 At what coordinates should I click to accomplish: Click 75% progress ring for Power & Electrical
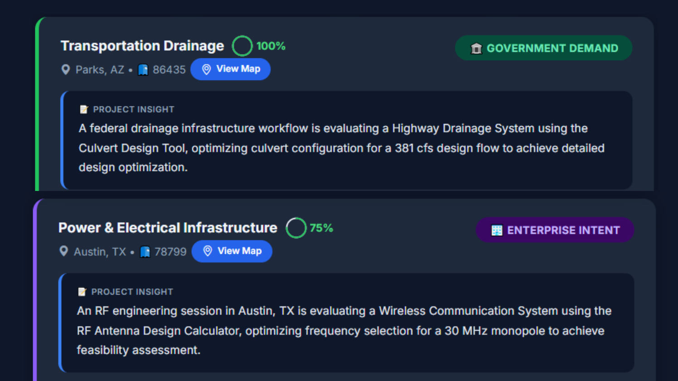point(296,228)
